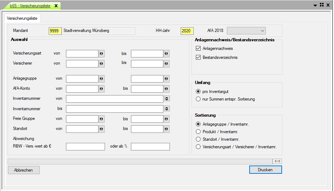
Task: Click lookup icon beside Versicherer von field
Action: point(101,64)
